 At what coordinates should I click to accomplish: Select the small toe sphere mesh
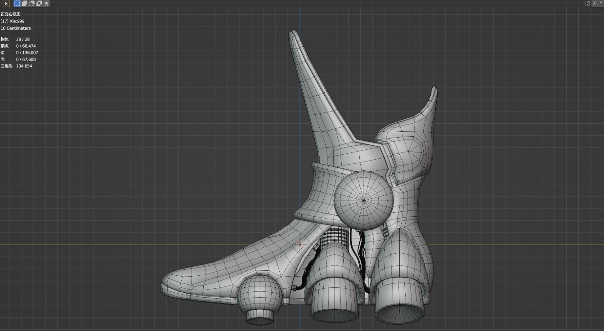click(x=259, y=295)
